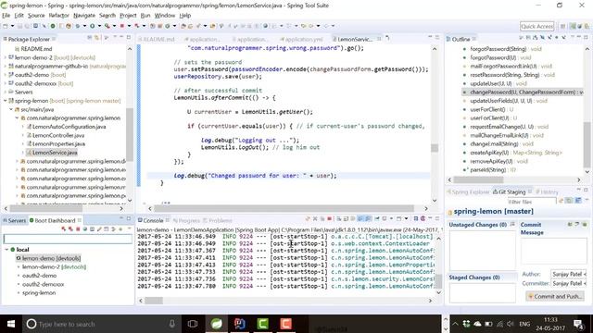Click the taskbar microphone icon
The height and width of the screenshot is (333, 593).
coord(172,324)
